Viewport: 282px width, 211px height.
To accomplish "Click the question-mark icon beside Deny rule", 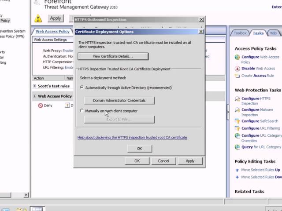I will point(67,105).
